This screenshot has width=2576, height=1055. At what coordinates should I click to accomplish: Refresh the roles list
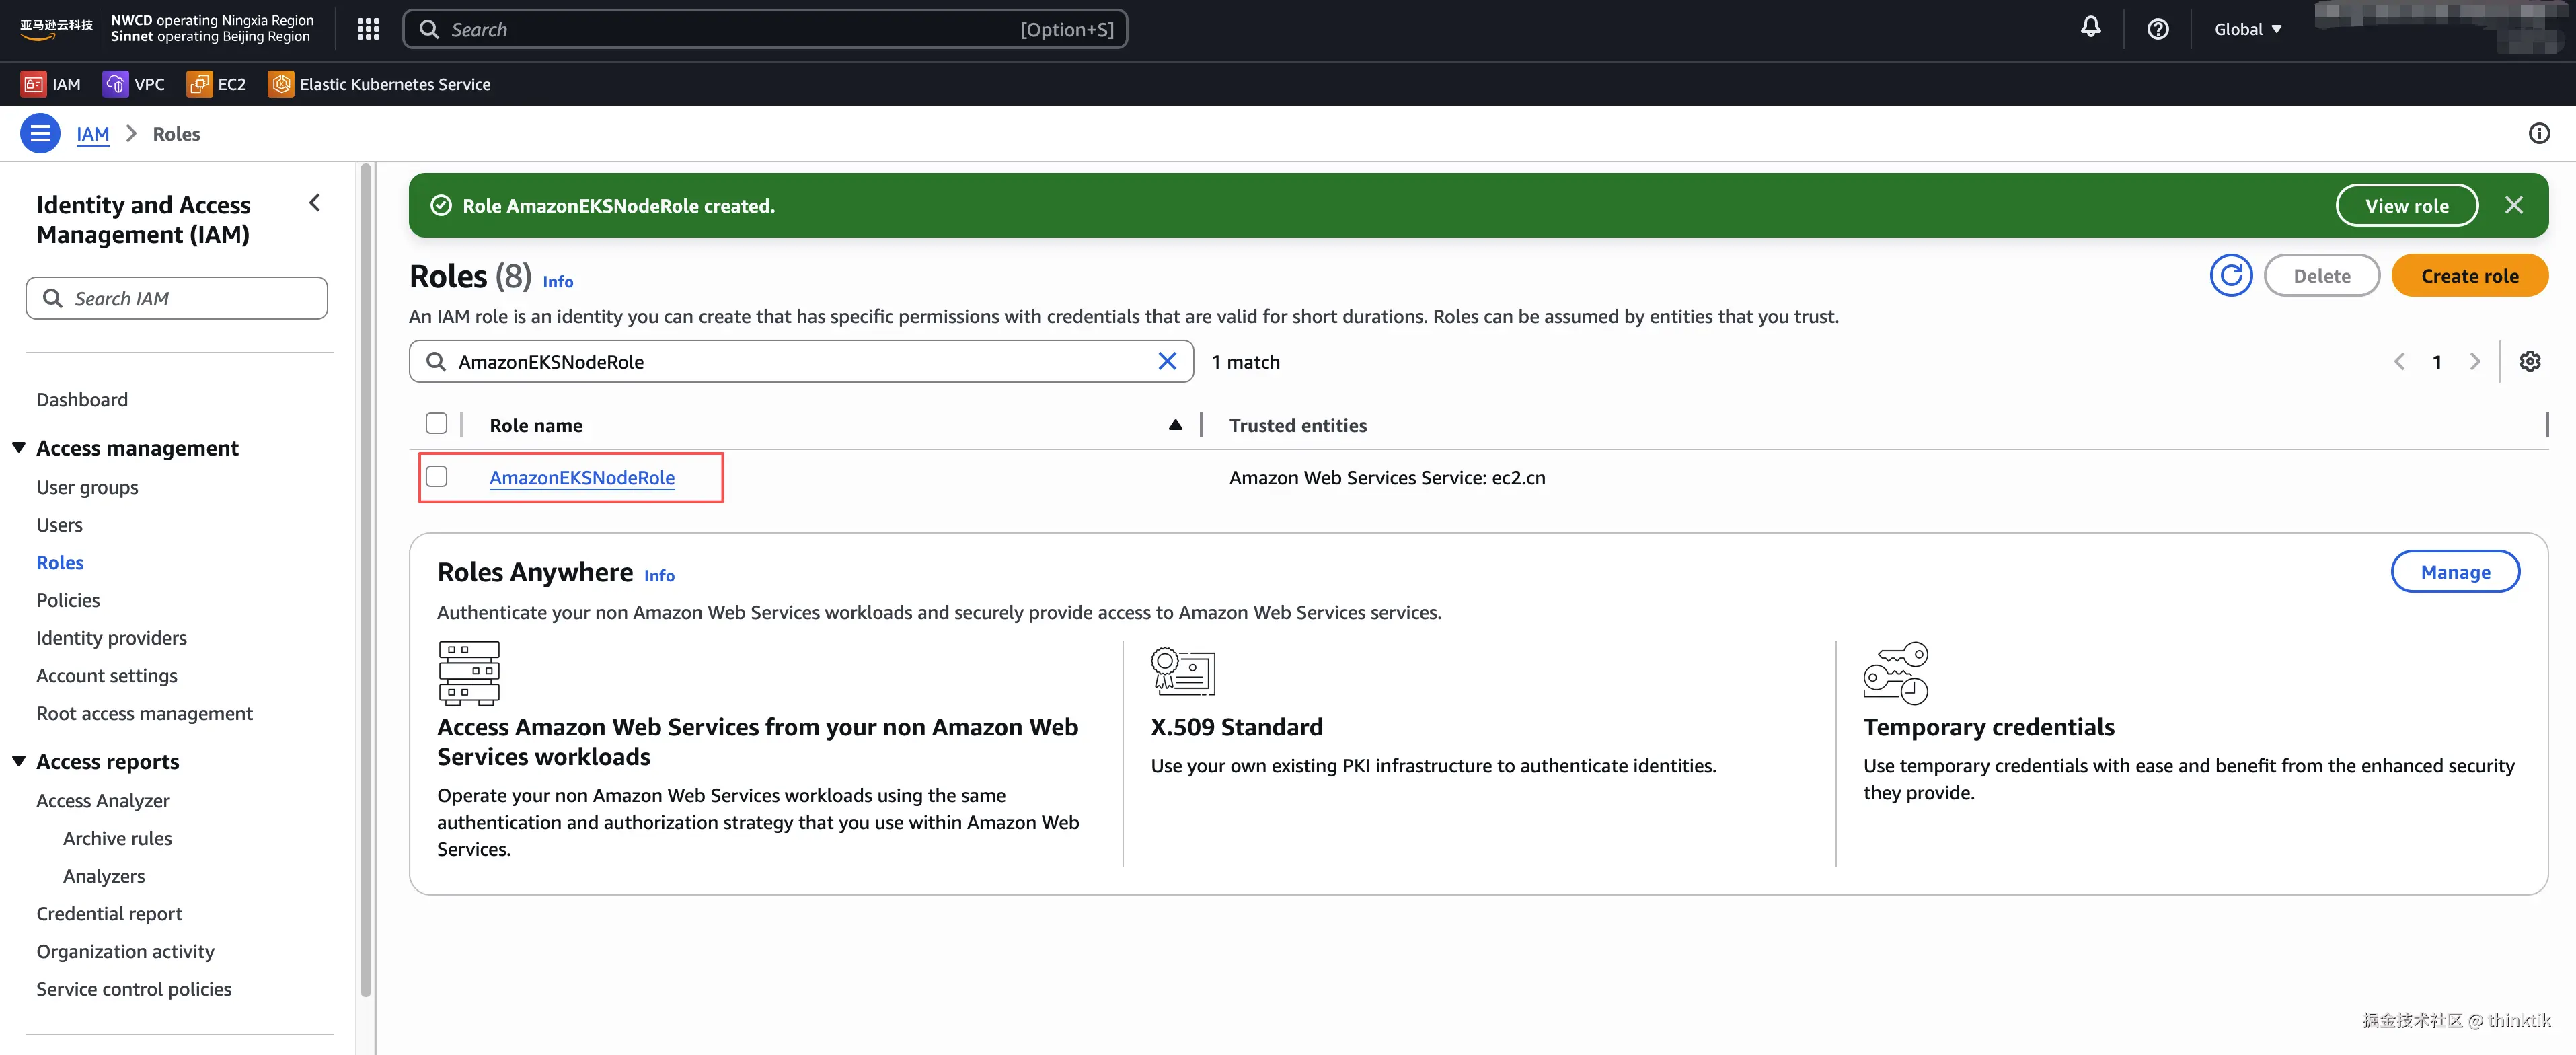[2230, 276]
